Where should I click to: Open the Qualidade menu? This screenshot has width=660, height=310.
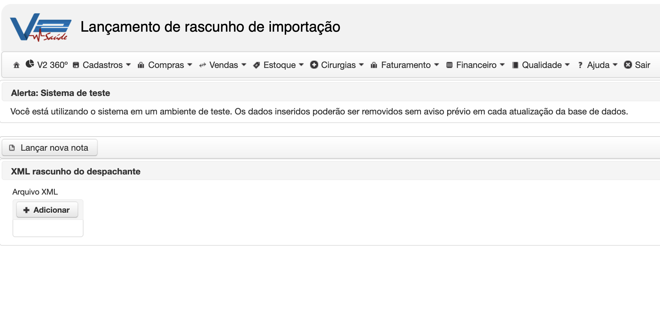point(541,65)
